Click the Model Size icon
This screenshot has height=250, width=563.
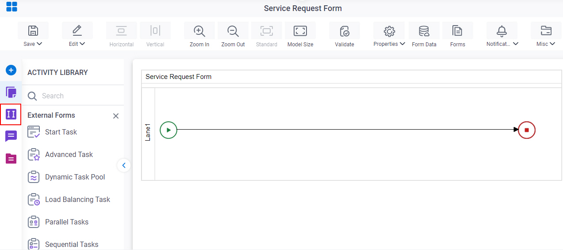(x=300, y=30)
